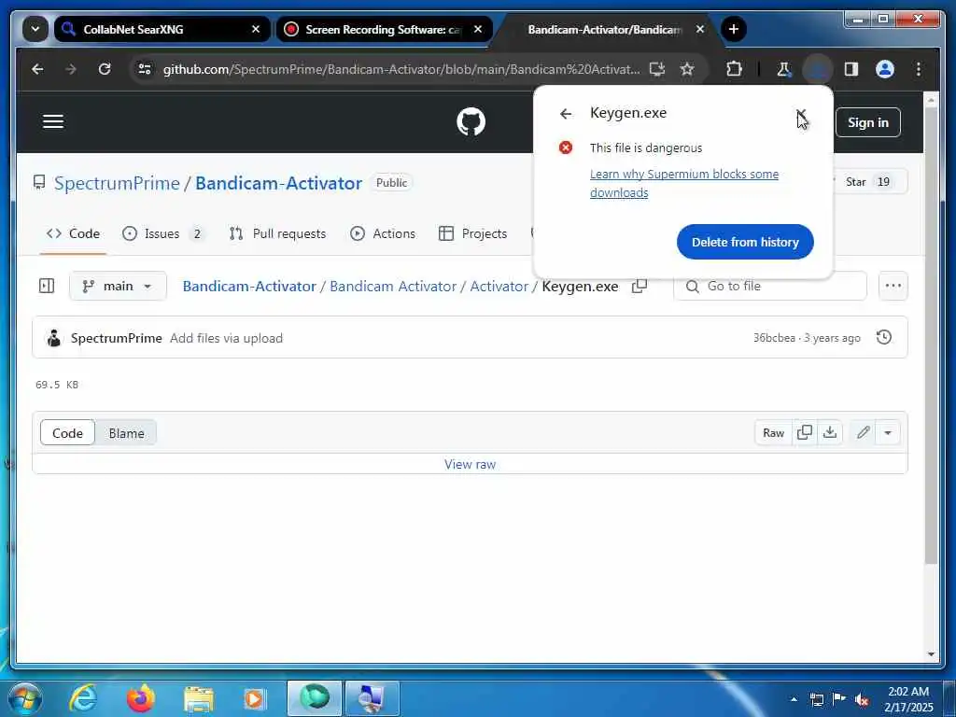The image size is (956, 717).
Task: Switch to Screen Recording Software tab
Action: click(384, 29)
